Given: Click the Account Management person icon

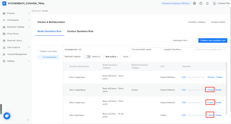Looking at the screenshot, I should click(4, 54).
